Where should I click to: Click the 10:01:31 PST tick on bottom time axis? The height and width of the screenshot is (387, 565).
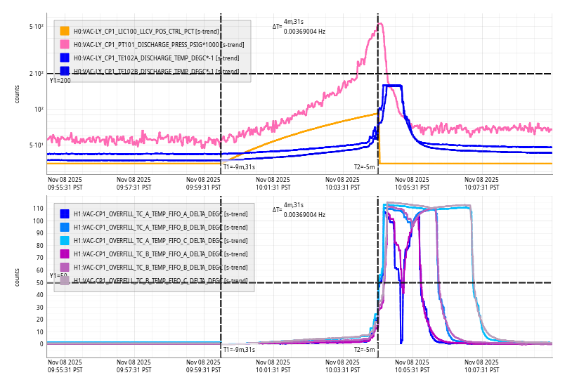[x=273, y=369]
